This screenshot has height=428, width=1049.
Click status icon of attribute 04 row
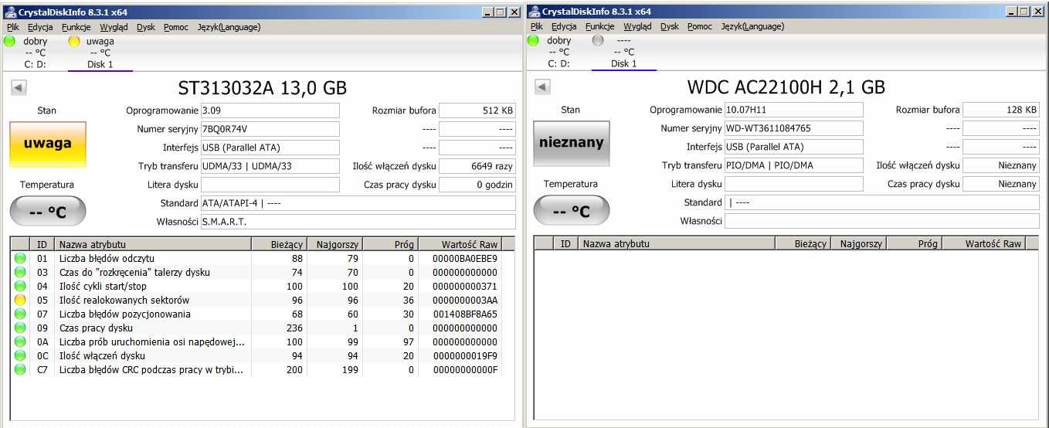click(20, 286)
